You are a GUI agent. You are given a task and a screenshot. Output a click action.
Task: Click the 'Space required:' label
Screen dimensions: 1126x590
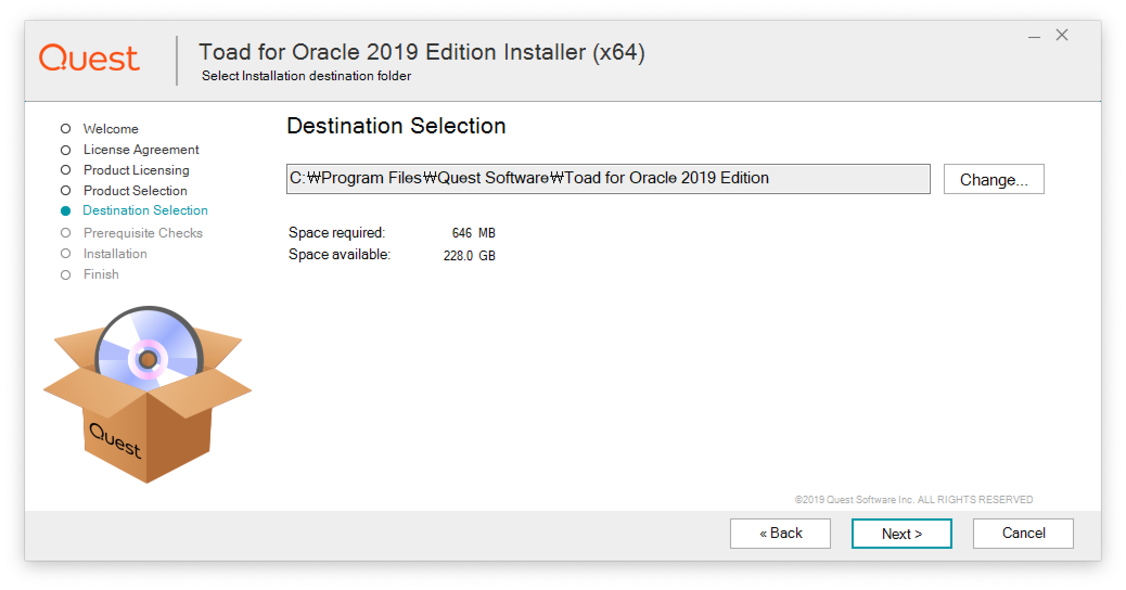point(337,233)
